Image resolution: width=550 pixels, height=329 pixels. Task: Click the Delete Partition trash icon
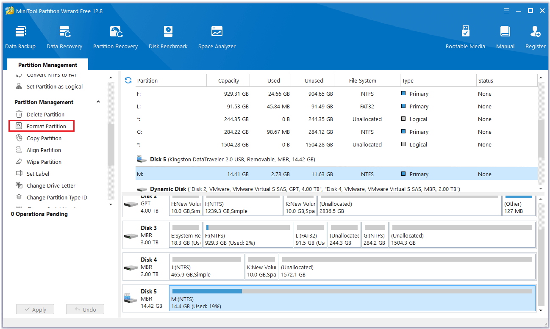(19, 114)
